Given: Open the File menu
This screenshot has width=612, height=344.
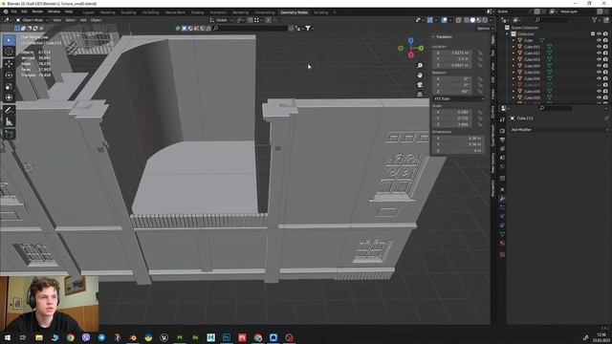Looking at the screenshot, I should click(x=14, y=11).
